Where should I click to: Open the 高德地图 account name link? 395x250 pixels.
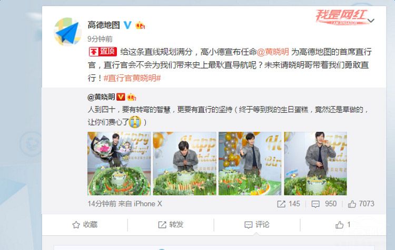104,25
